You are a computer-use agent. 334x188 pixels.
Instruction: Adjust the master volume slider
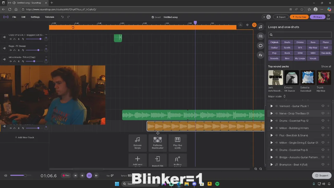20,175
